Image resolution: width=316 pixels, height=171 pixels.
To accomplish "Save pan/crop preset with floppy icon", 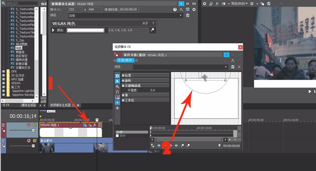I will coord(233,67).
